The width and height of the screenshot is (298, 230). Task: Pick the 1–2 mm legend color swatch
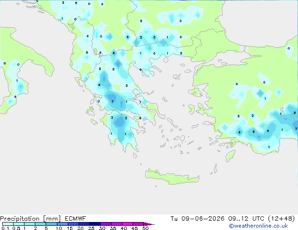tap(30, 224)
